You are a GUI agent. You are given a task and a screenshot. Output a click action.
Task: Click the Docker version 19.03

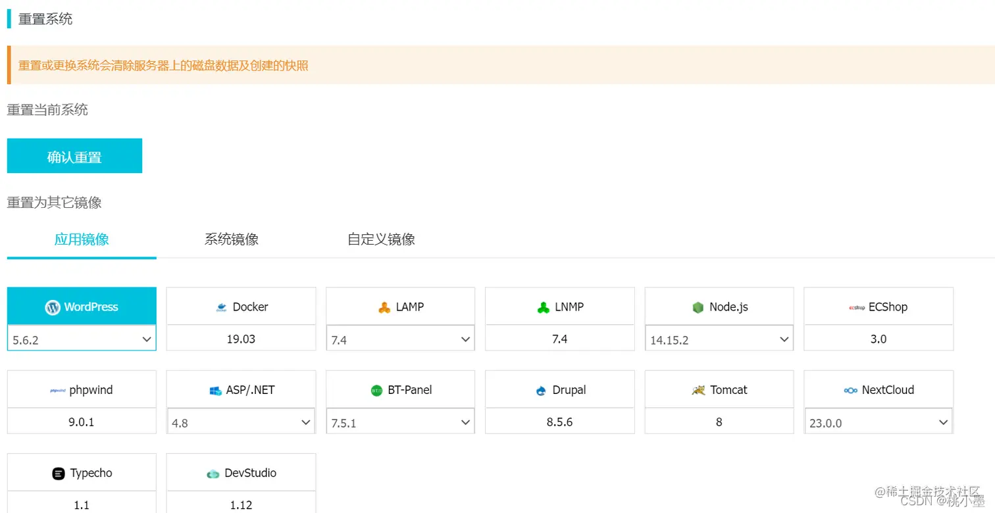(242, 339)
